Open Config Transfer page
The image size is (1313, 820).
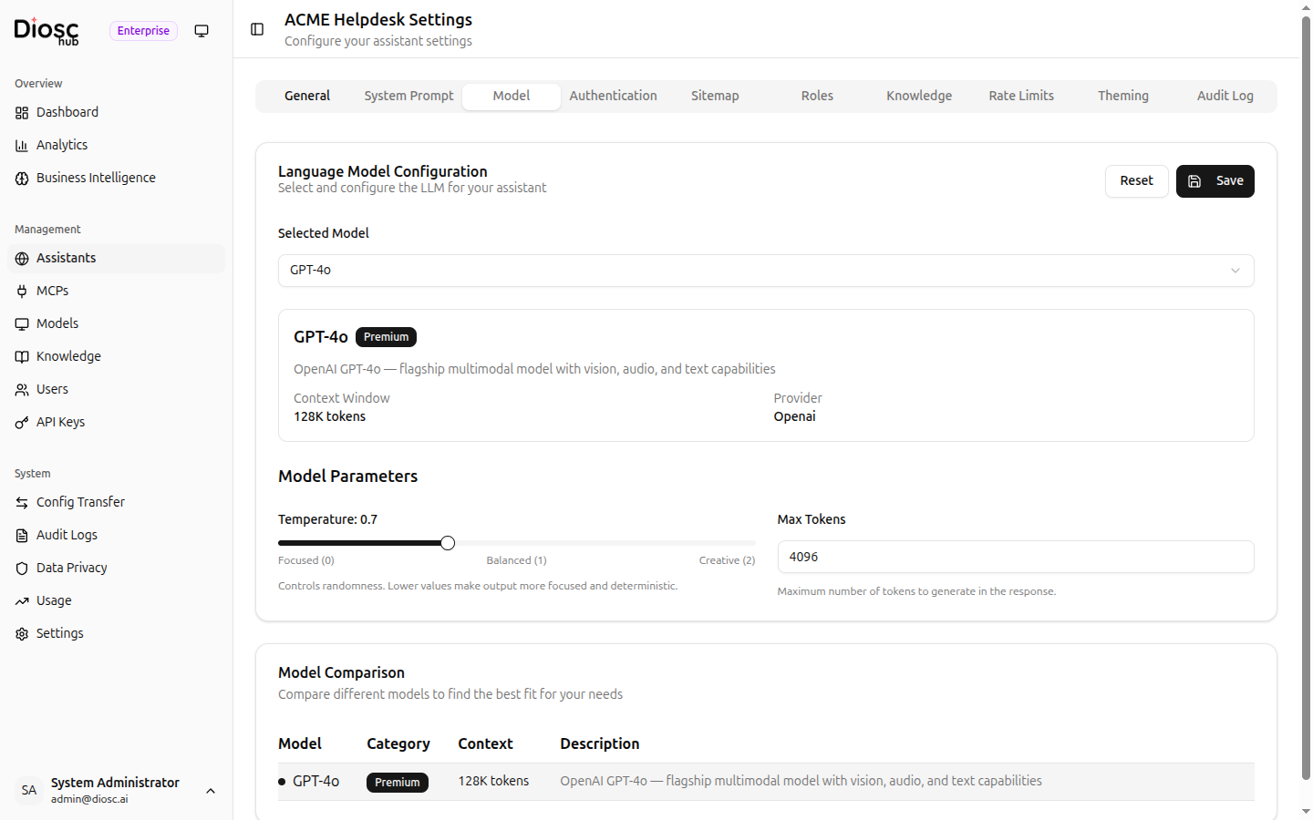point(116,503)
